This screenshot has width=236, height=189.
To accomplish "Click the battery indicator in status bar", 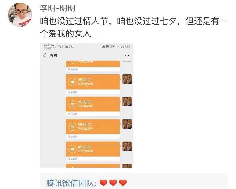I will point(113,47).
